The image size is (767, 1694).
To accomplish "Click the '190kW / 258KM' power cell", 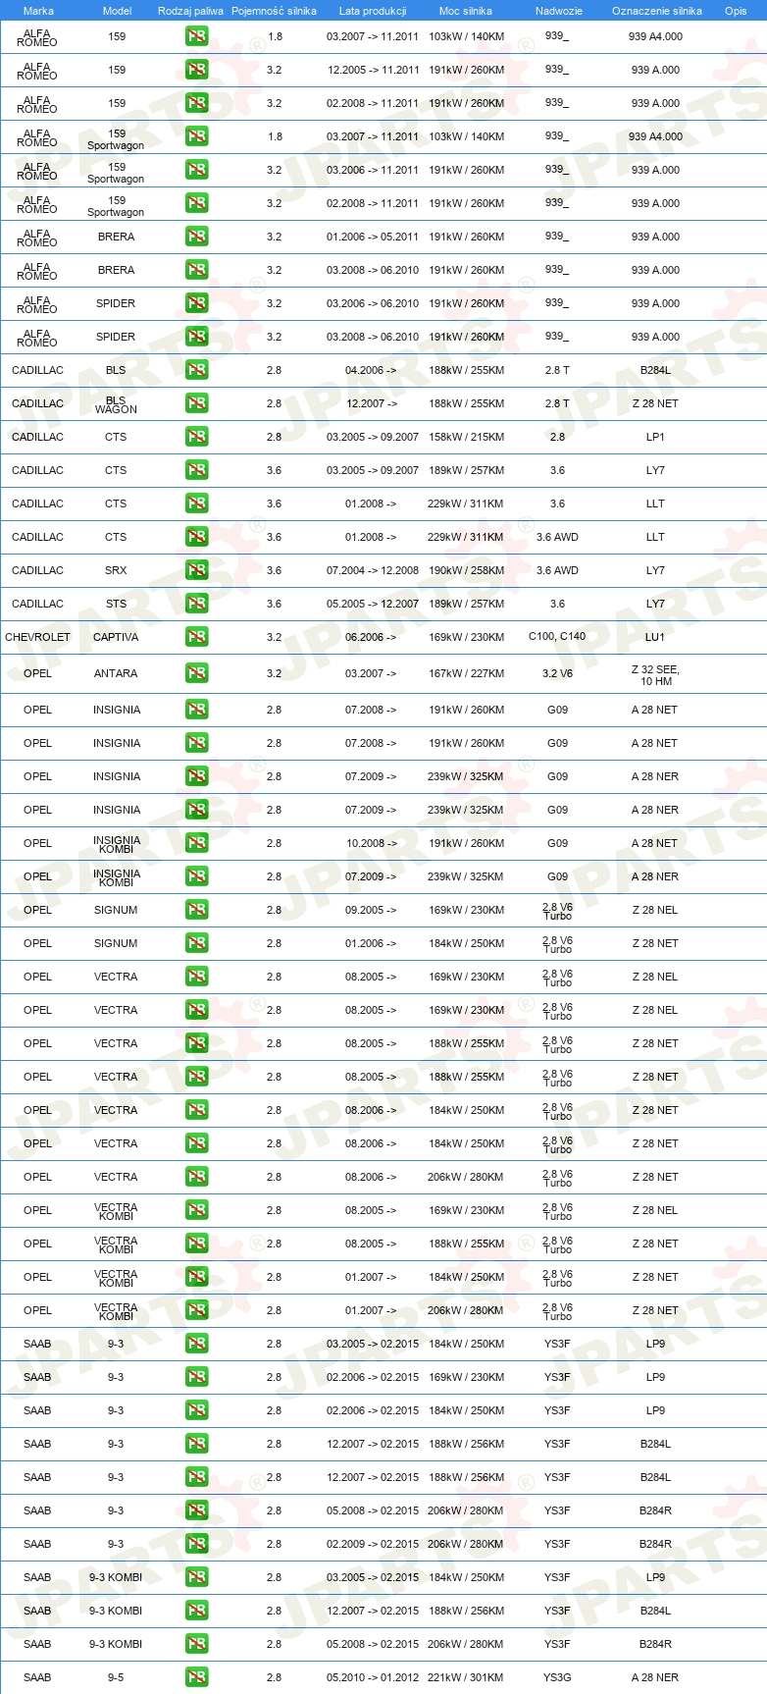I will pyautogui.click(x=466, y=570).
